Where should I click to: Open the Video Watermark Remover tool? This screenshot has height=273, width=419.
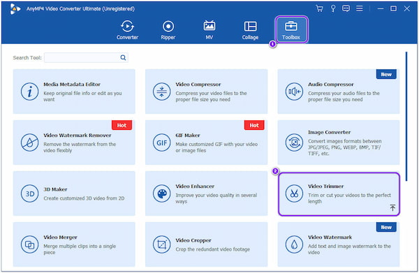pyautogui.click(x=74, y=142)
